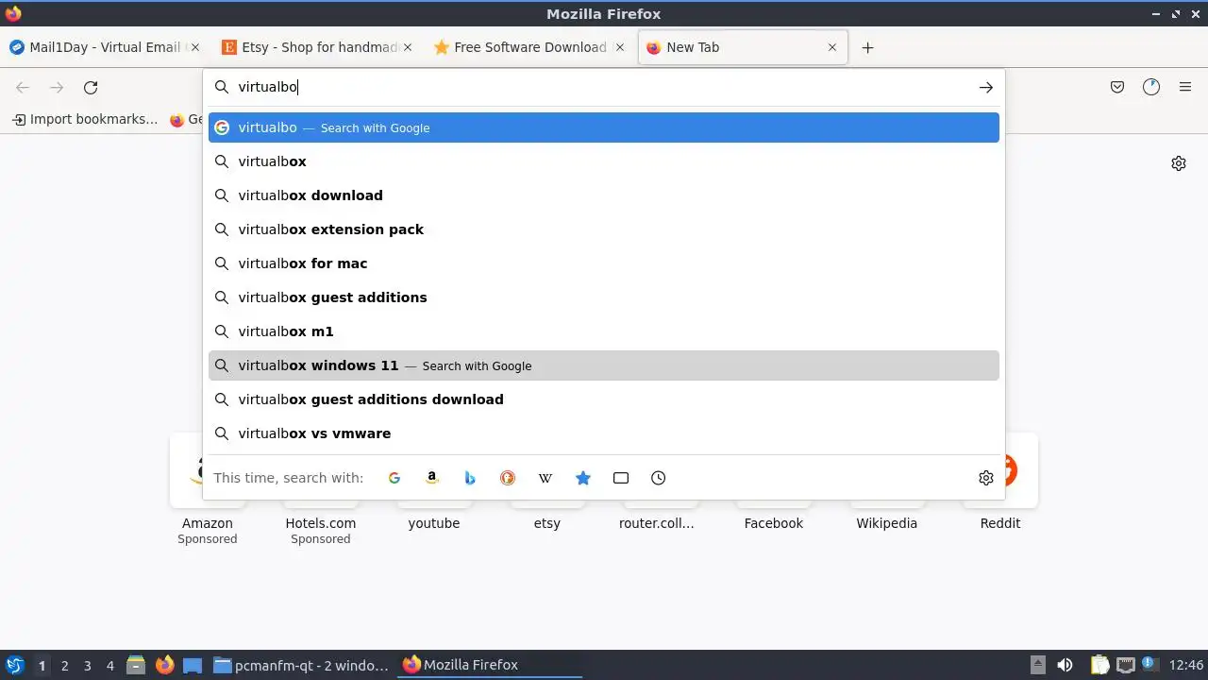Open the Firefox hamburger application menu
Viewport: 1208px width, 680px height.
point(1185,87)
